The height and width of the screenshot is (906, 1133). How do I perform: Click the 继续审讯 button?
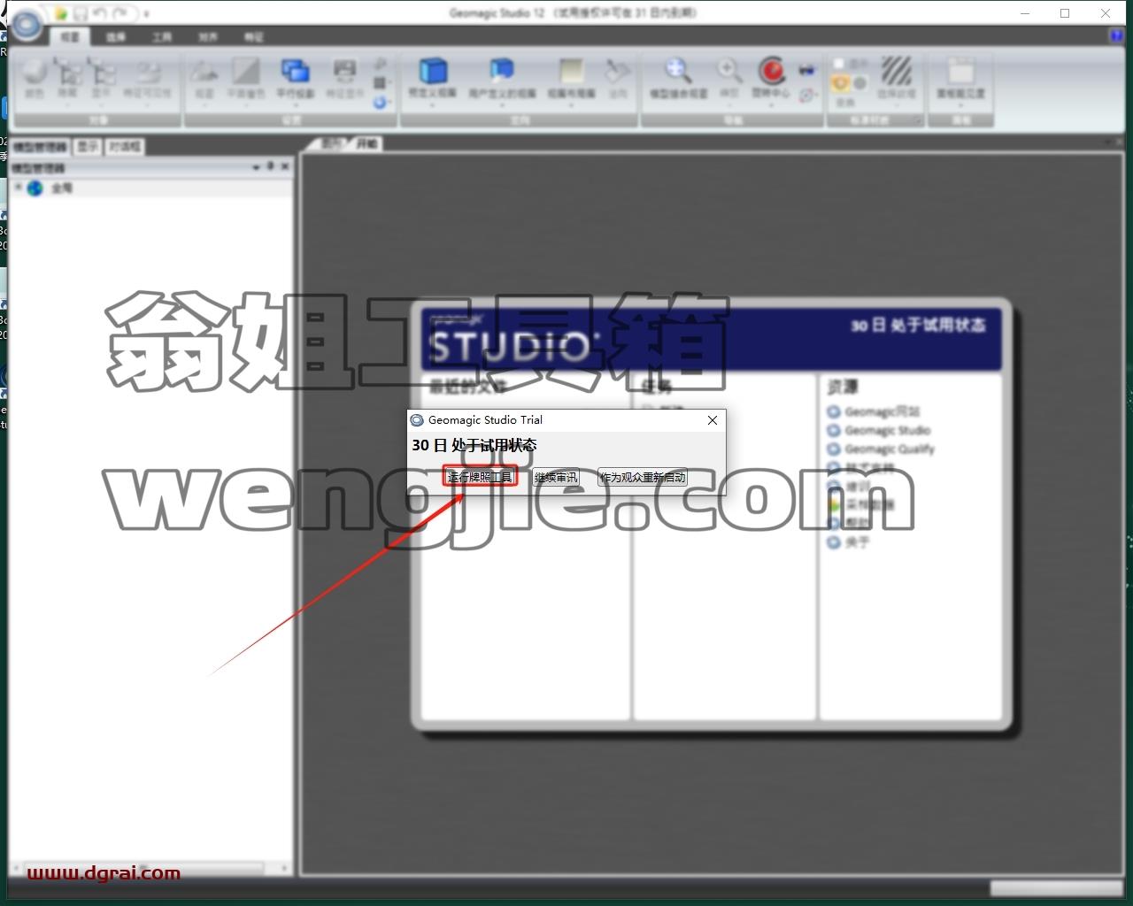[x=556, y=477]
